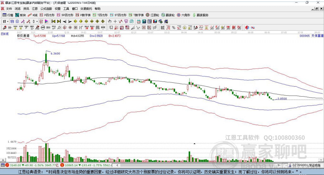Jump to last bar with skip-end icon

[x=59, y=21]
